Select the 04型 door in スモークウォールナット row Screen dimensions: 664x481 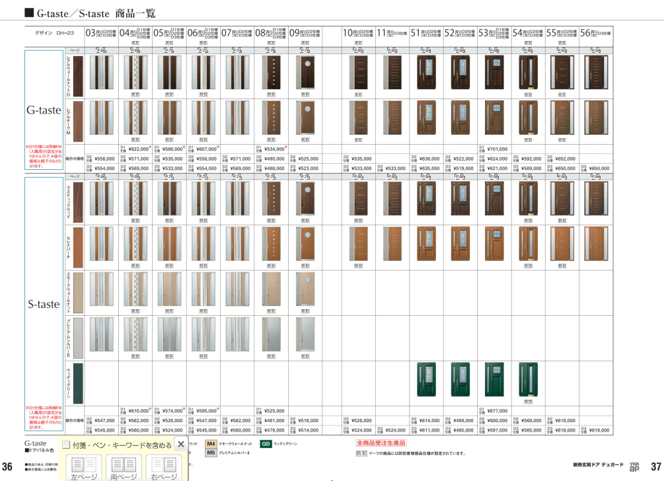pyautogui.click(x=135, y=289)
